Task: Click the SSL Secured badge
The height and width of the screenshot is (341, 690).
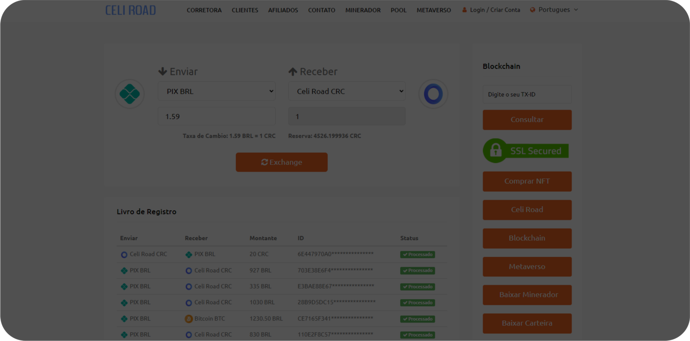Action: tap(526, 151)
